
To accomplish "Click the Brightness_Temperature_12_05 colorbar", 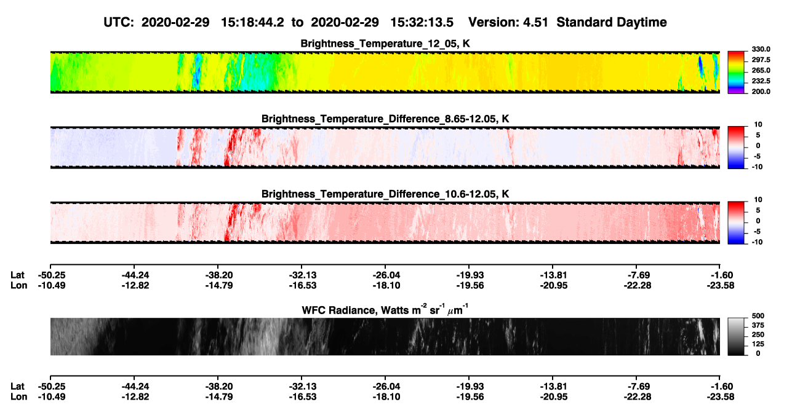I will (x=735, y=71).
